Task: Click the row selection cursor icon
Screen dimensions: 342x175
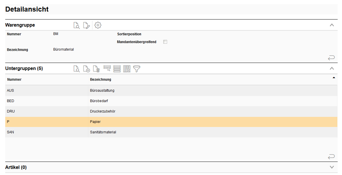Action: 107,69
